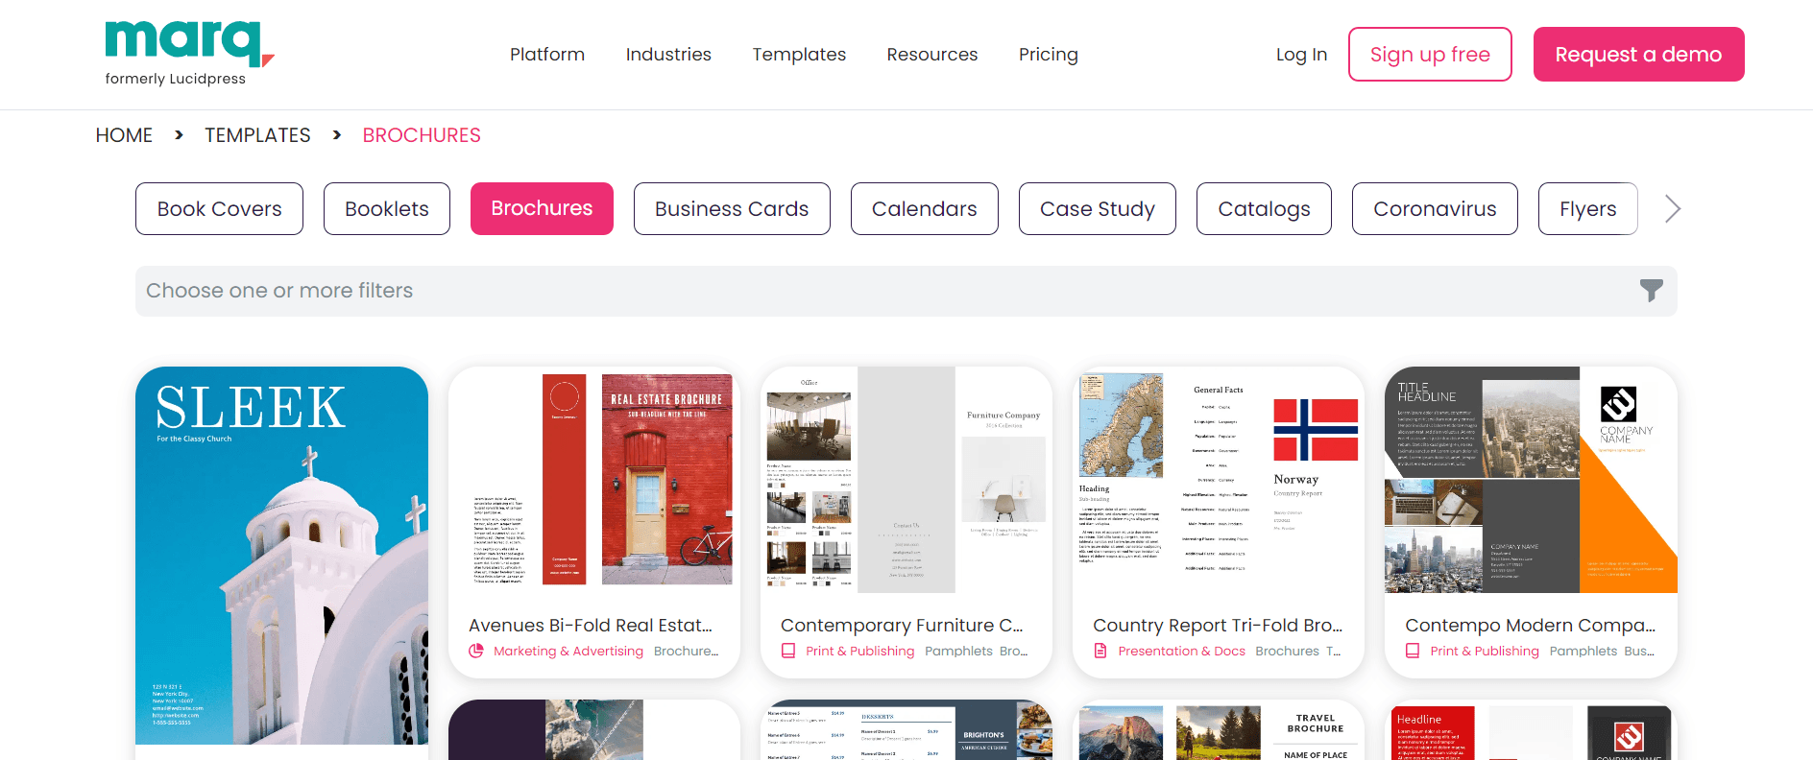Viewport: 1813px width, 760px height.
Task: Select the Booklets category
Action: pos(387,209)
